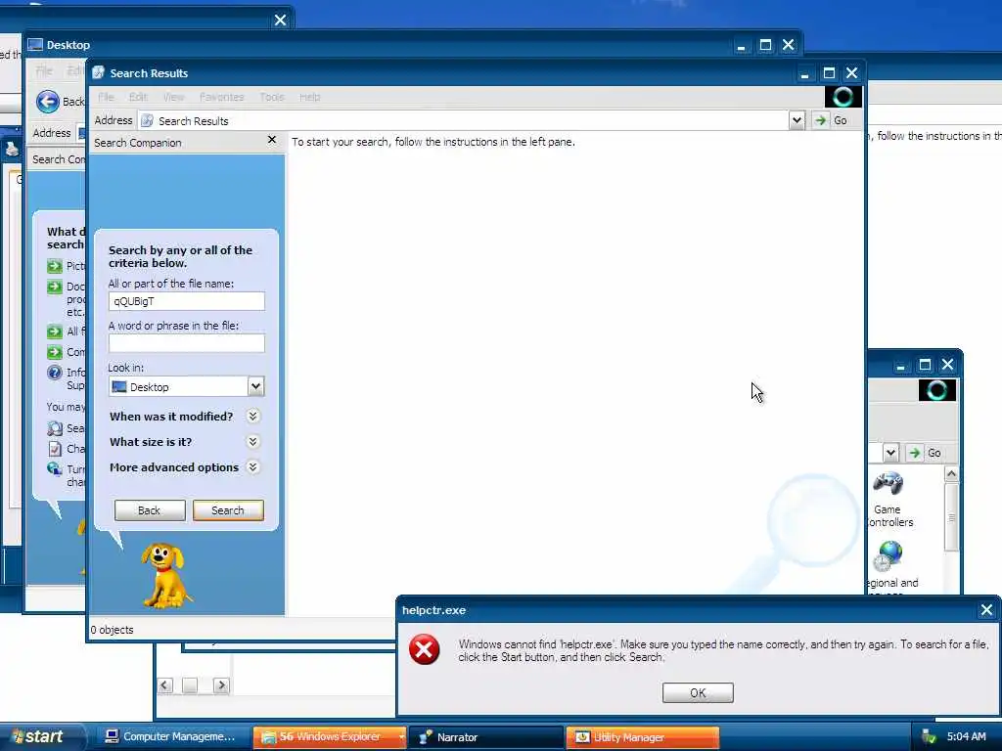Close the Search Companion pane
1002x751 pixels.
(272, 140)
